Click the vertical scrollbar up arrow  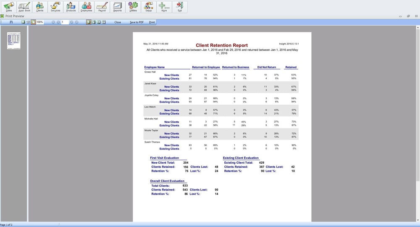pos(418,27)
